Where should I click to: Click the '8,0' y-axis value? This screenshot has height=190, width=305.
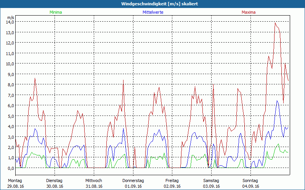pos(11,85)
